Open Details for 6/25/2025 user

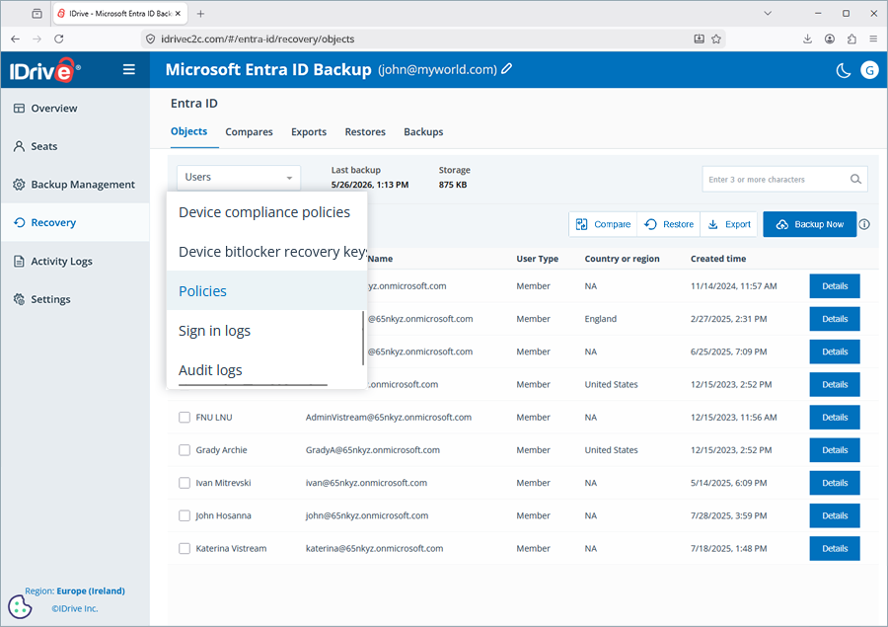[x=835, y=353]
